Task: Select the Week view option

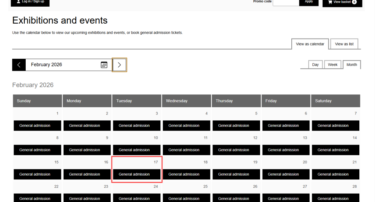Action: click(x=333, y=65)
